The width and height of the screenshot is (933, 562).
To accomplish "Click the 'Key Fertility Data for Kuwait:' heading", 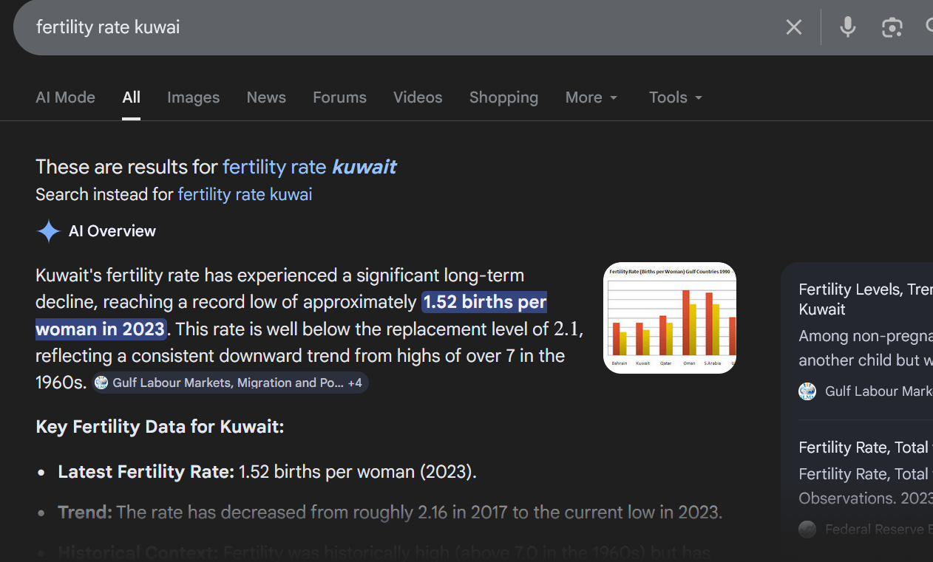I will point(160,427).
